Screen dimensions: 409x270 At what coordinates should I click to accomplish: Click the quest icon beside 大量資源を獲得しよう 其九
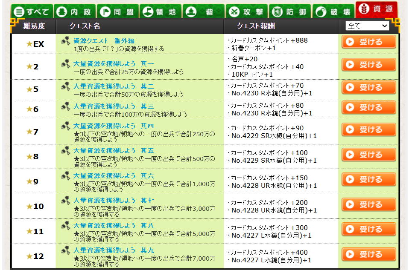[x=65, y=250]
